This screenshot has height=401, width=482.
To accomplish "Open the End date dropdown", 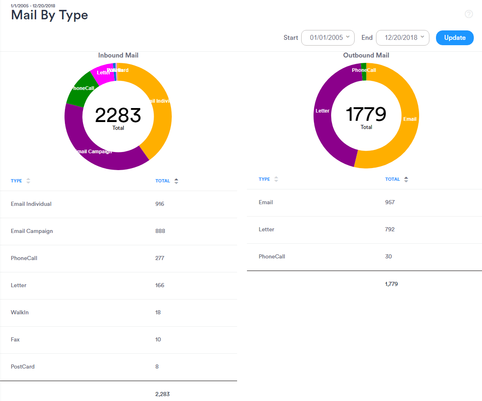I will point(402,37).
